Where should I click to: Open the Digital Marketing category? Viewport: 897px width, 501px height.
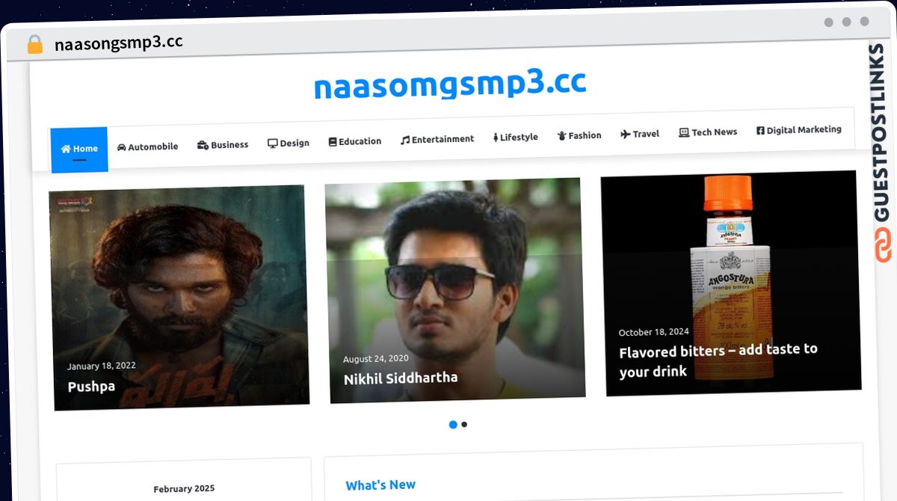[799, 130]
